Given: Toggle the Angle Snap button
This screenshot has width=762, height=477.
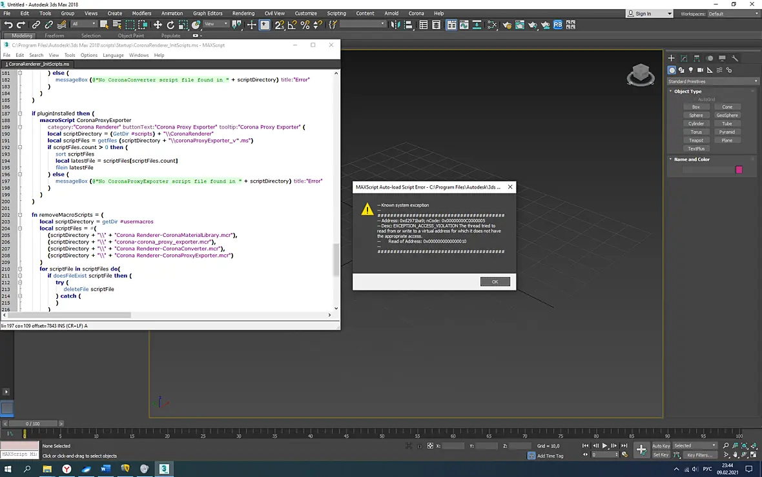Looking at the screenshot, I should tap(292, 25).
